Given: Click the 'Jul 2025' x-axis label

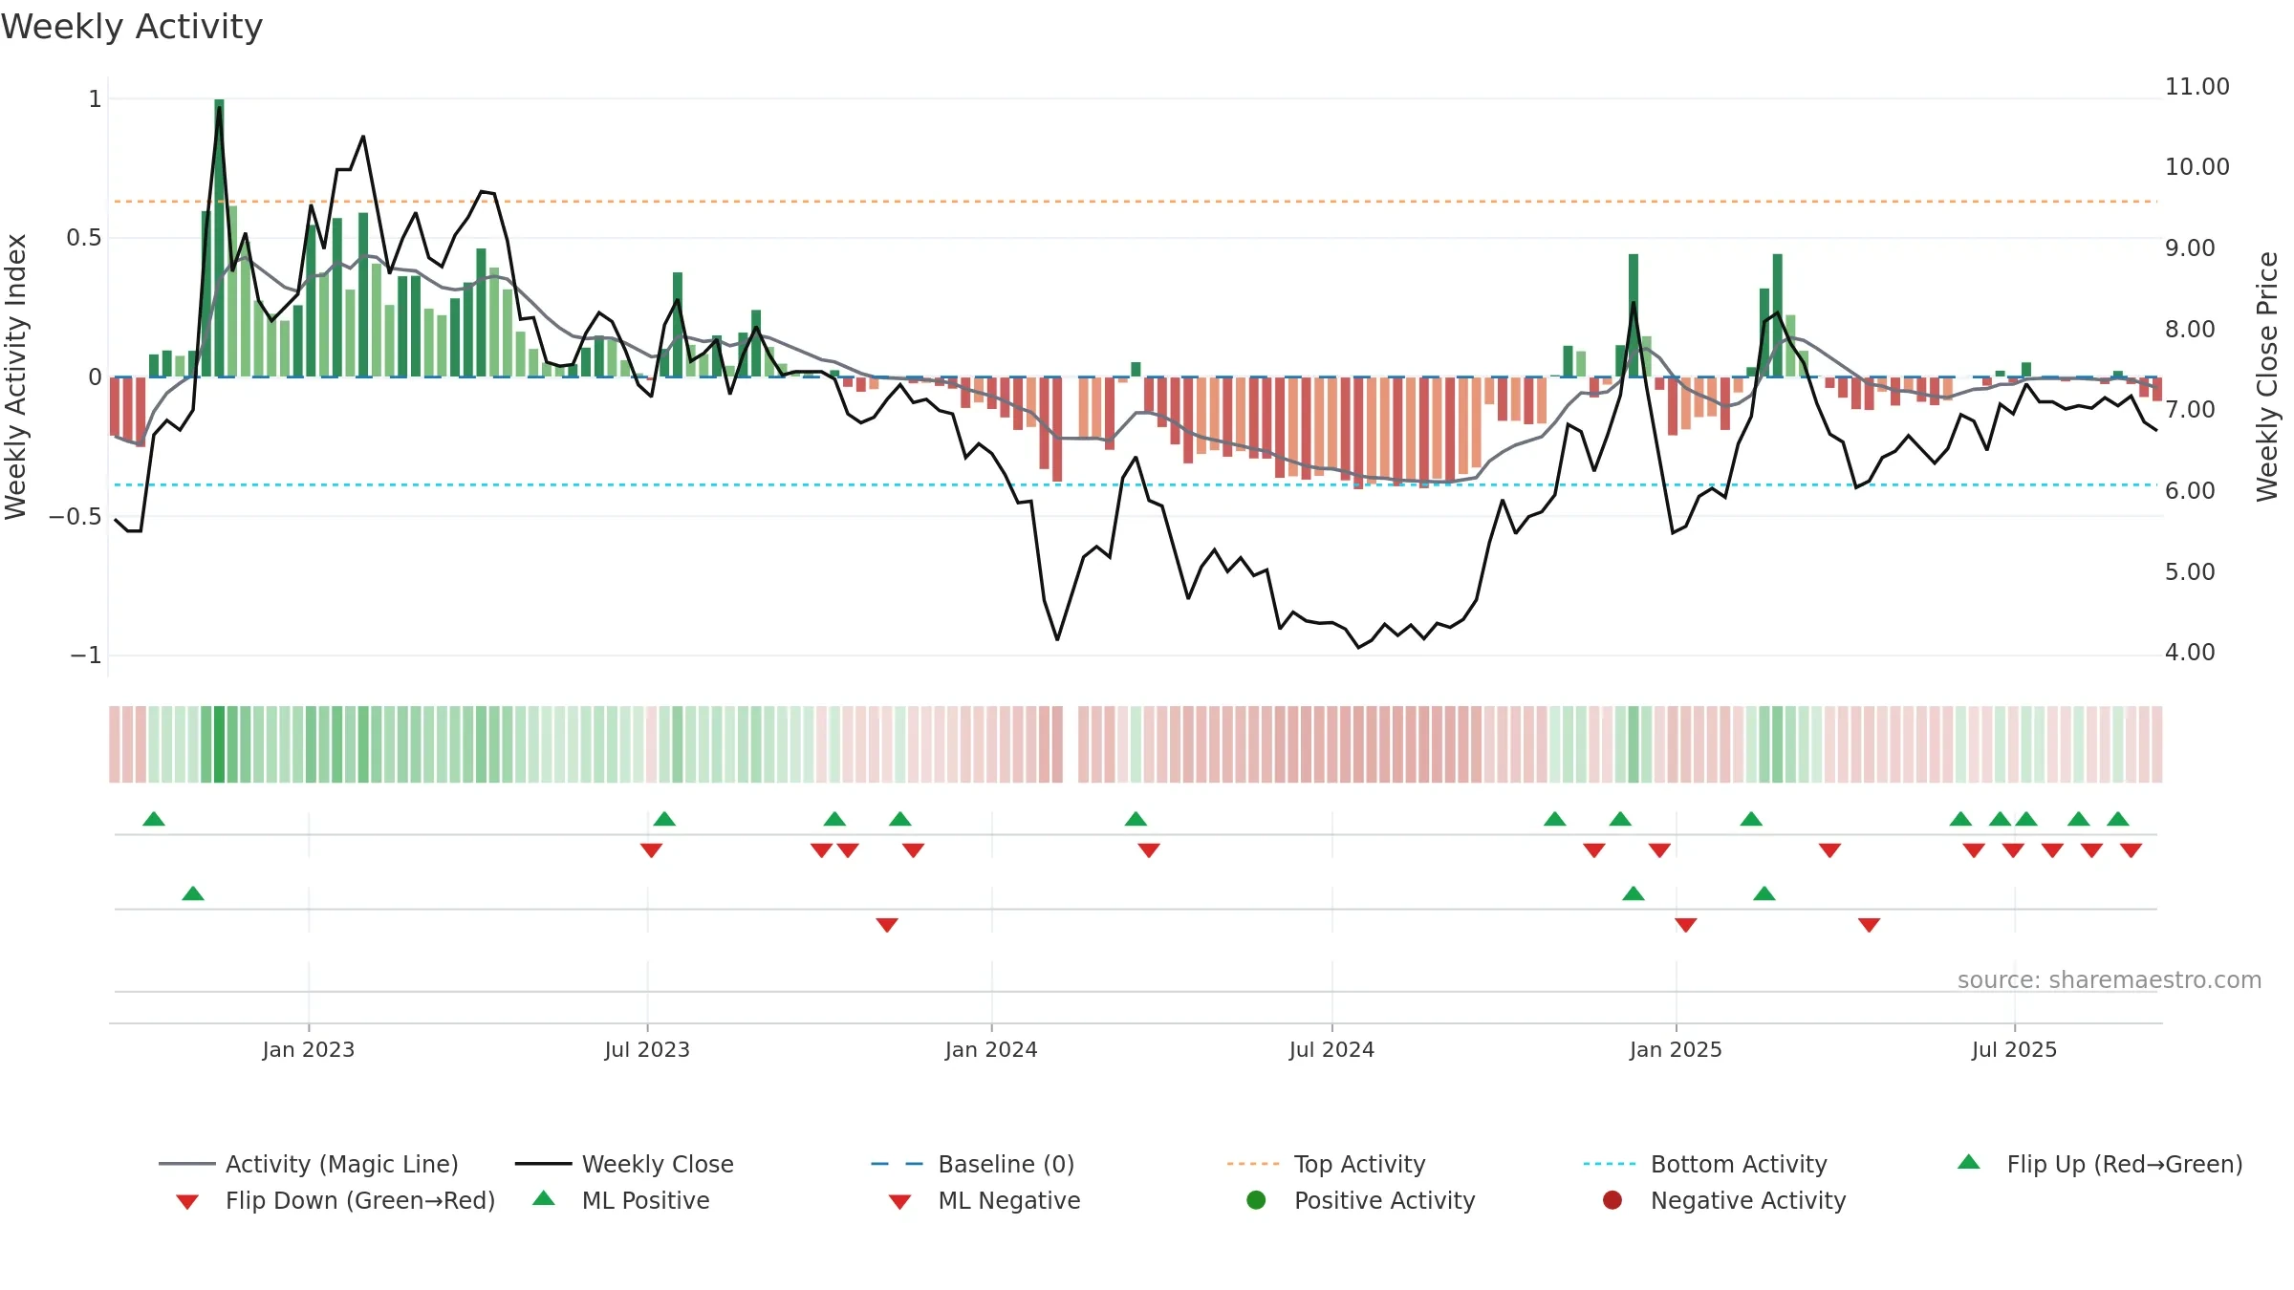Looking at the screenshot, I should [2014, 1049].
